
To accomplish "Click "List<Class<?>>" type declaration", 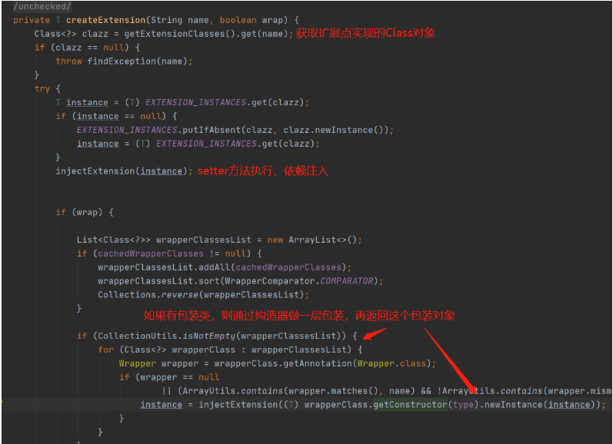I will [x=114, y=240].
